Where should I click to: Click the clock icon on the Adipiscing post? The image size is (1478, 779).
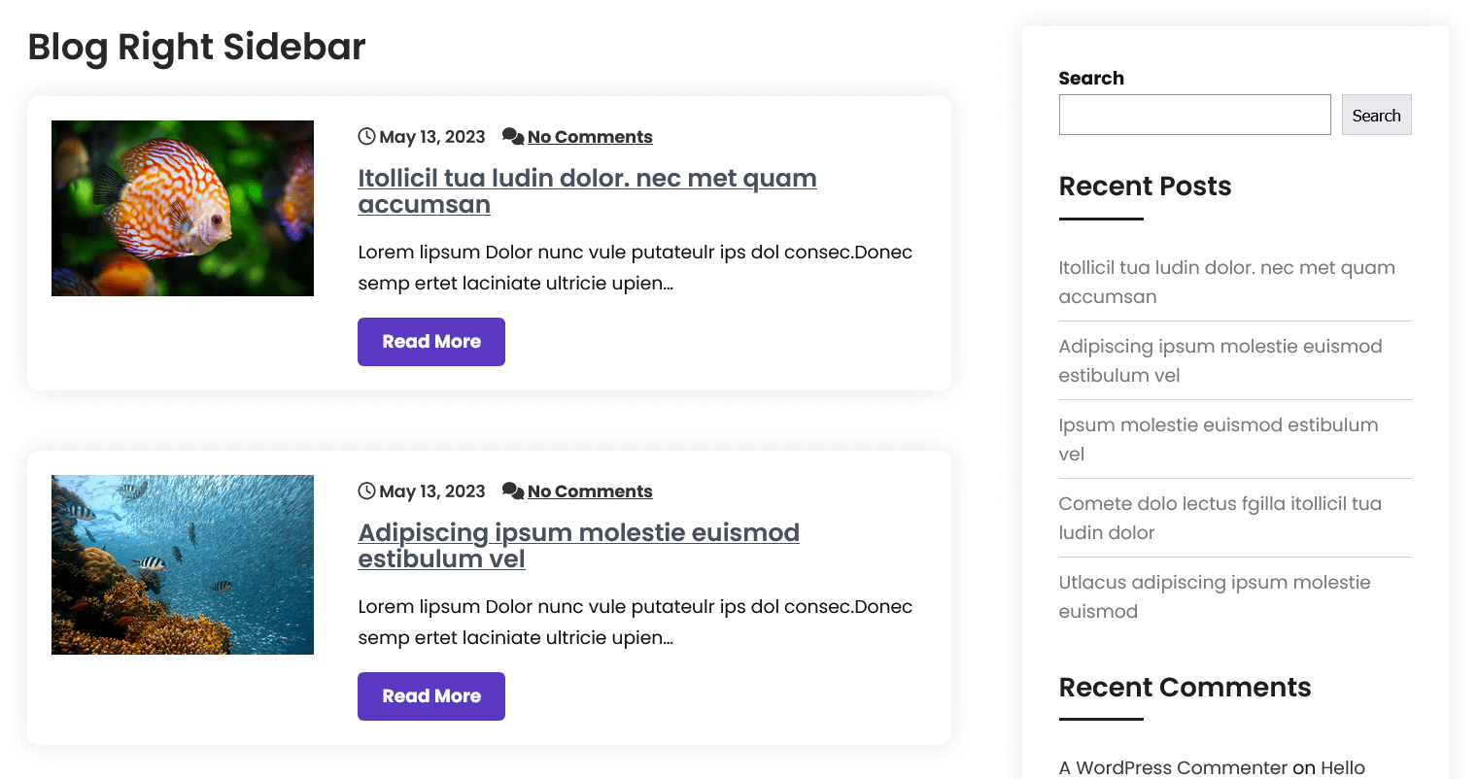point(366,491)
